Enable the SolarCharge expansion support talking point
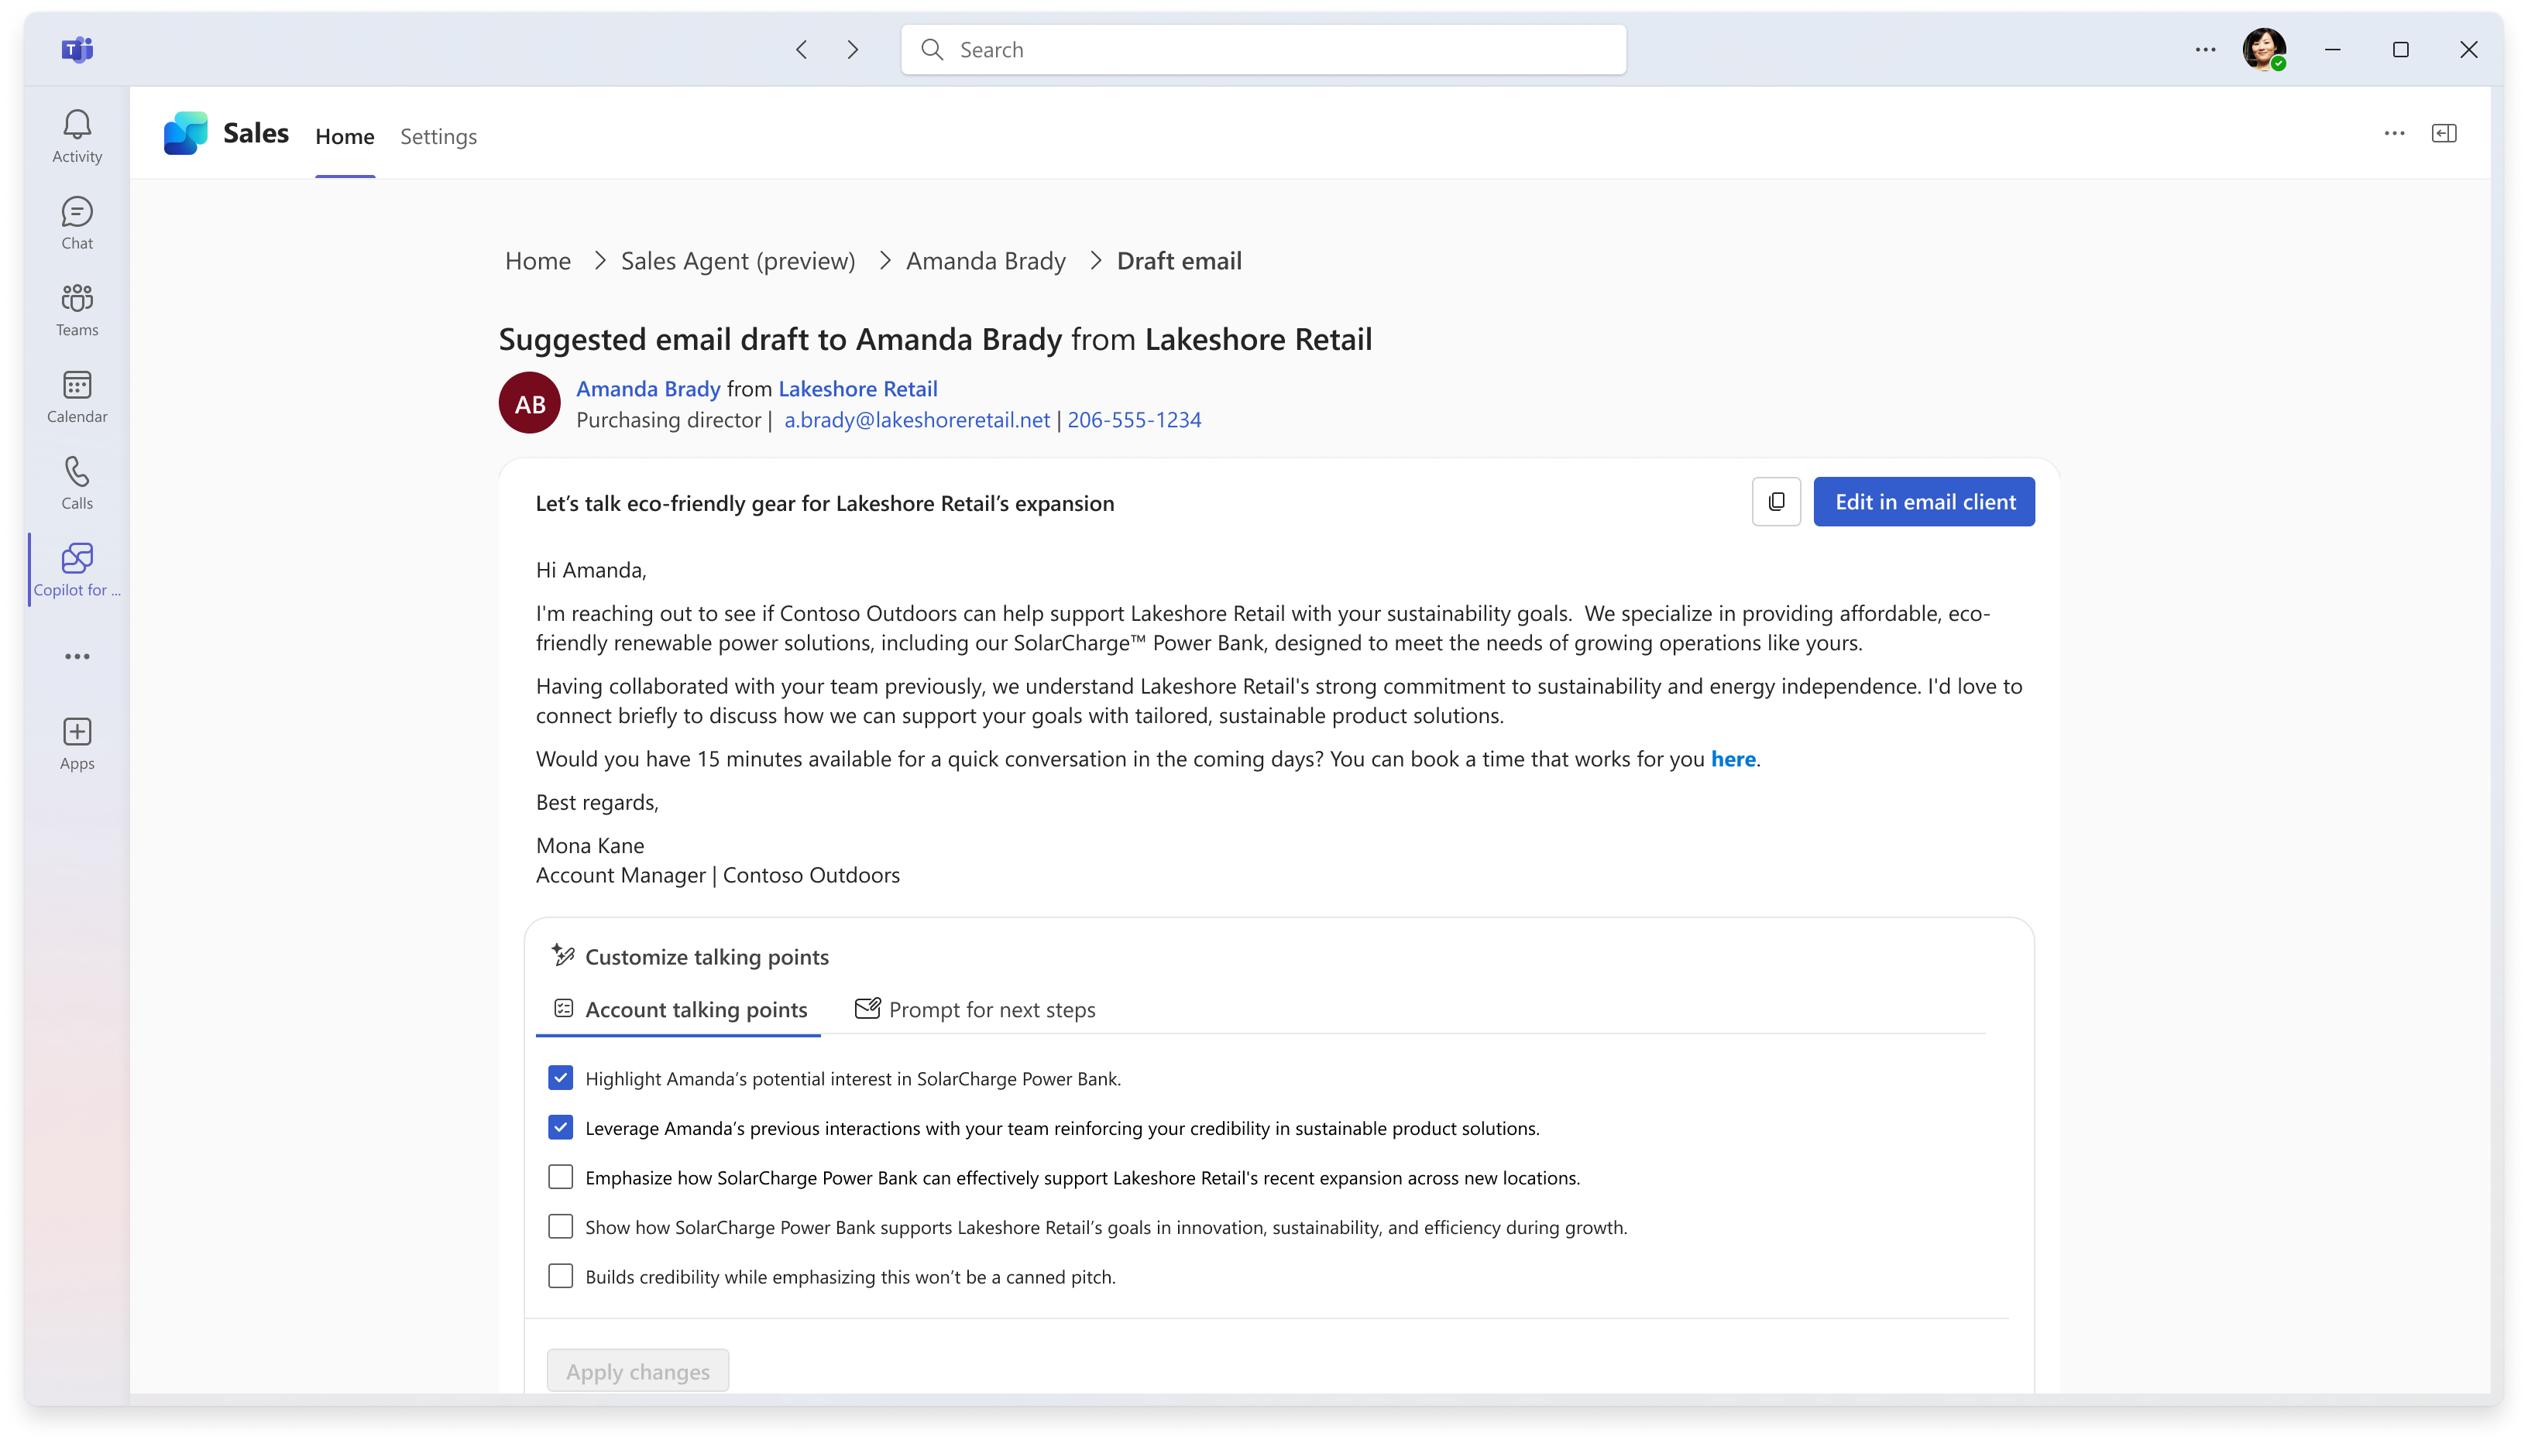Screen dimensions: 2528x1443 click(561, 1177)
